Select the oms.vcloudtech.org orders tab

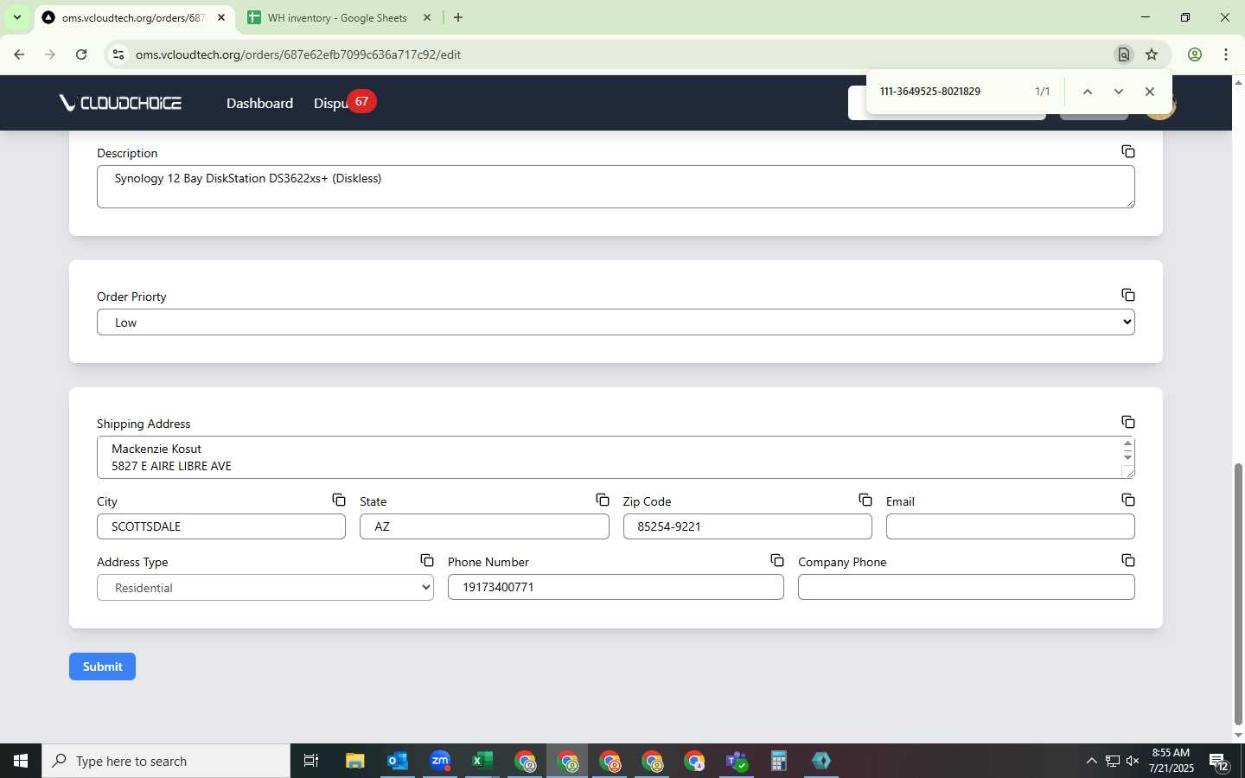tap(133, 17)
